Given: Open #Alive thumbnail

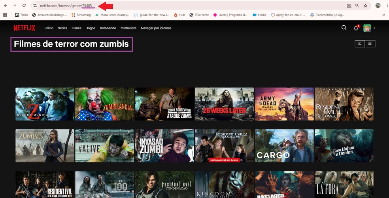Looking at the screenshot, I should 105,146.
